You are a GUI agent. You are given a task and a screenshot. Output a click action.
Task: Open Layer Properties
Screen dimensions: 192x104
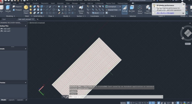[x=148, y=10]
